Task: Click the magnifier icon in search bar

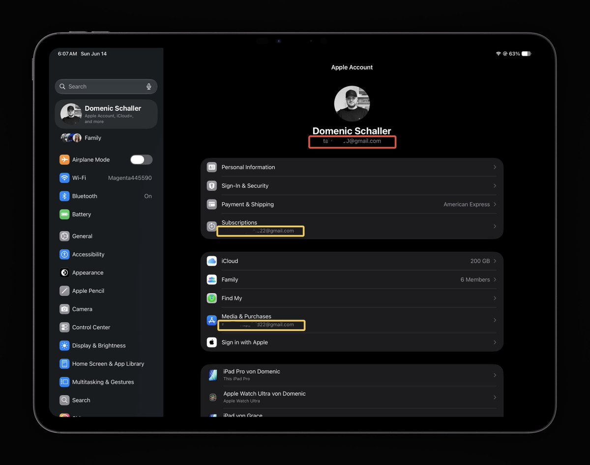Action: pyautogui.click(x=62, y=87)
